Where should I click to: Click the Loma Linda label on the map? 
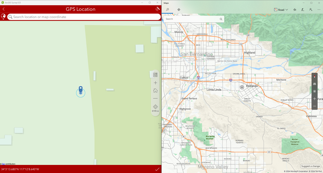tap(214, 90)
